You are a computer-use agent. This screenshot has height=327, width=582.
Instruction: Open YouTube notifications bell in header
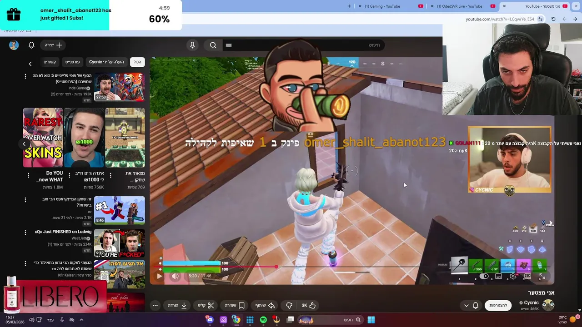tap(31, 45)
